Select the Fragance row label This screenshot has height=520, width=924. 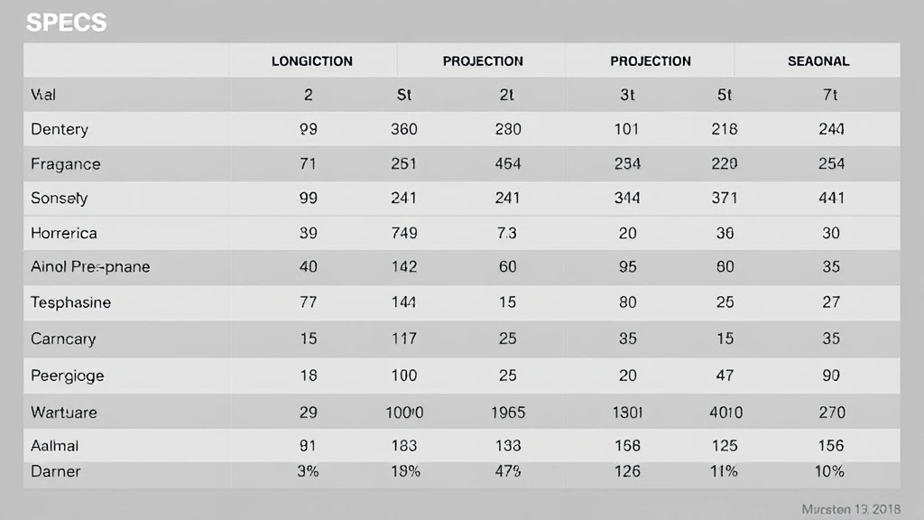65,164
